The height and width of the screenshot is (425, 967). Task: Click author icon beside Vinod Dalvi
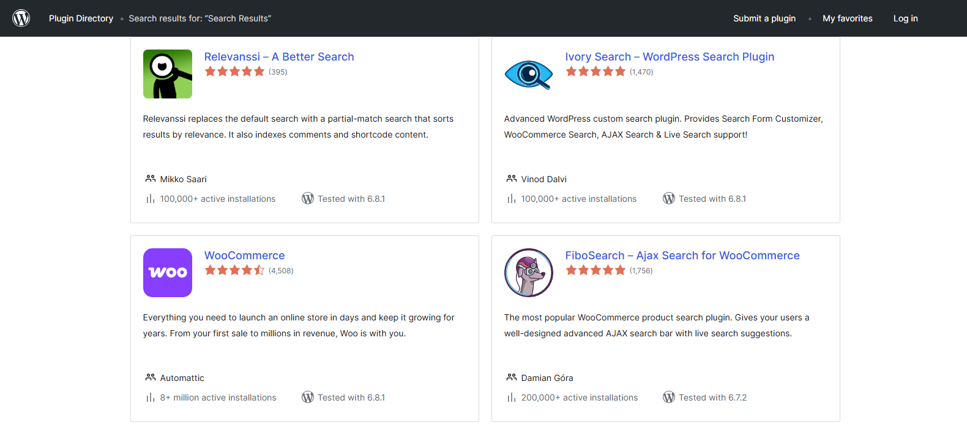512,179
